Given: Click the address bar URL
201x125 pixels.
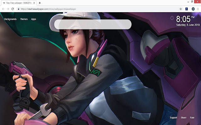Looking at the screenshot, I should point(48,9).
